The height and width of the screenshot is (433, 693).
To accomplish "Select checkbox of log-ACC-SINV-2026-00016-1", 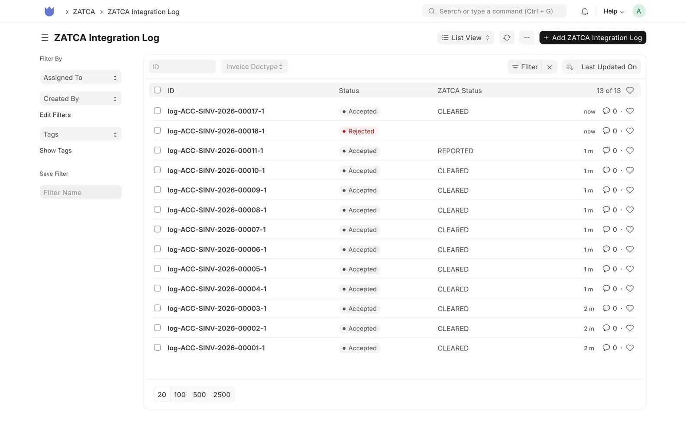I will (x=158, y=131).
